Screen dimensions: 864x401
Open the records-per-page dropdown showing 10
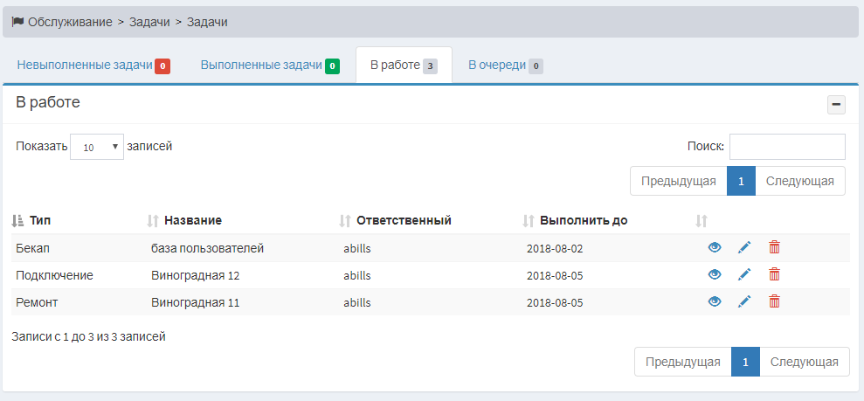(97, 147)
